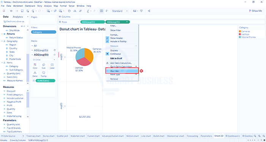Click the save workbook icon

pos(22,11)
